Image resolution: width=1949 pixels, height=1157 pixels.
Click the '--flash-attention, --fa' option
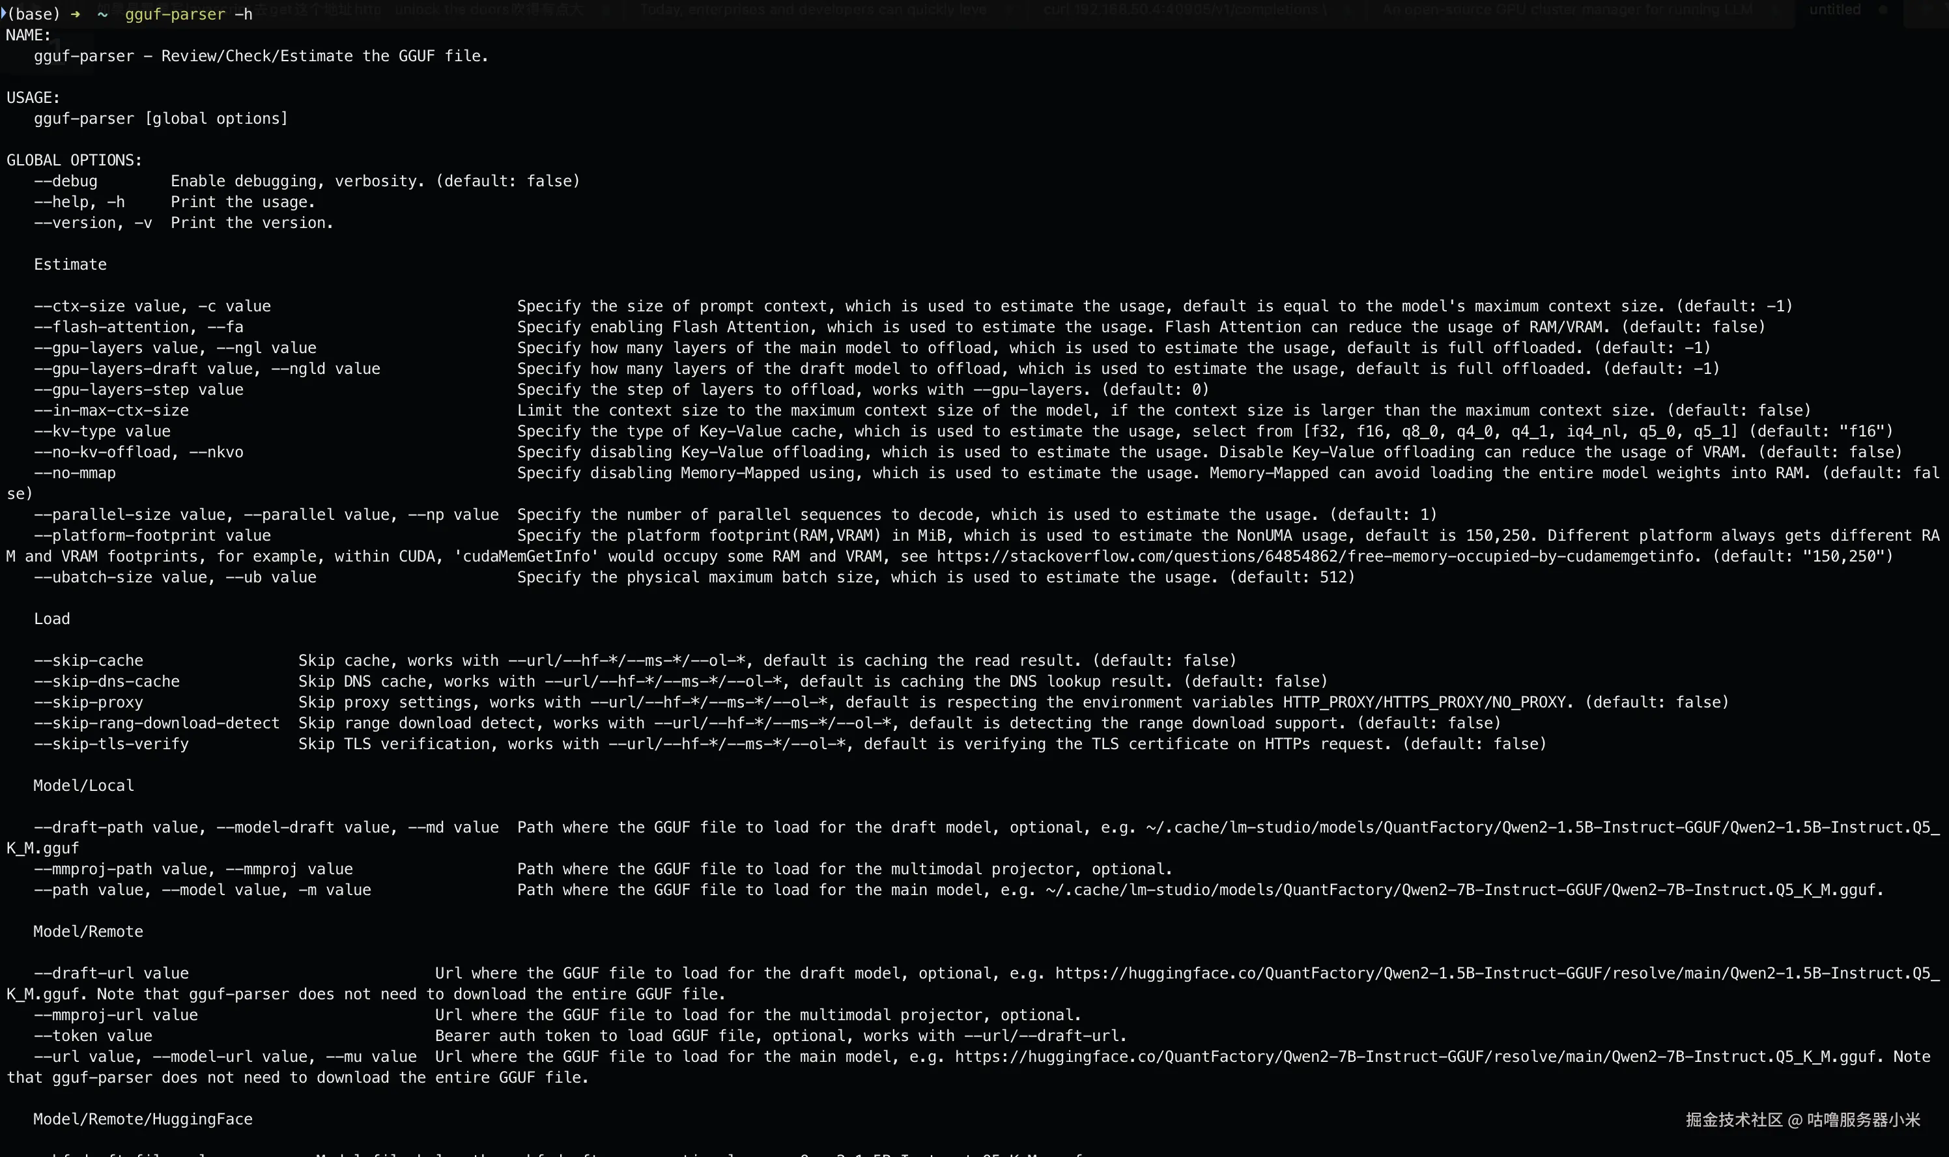coord(139,328)
